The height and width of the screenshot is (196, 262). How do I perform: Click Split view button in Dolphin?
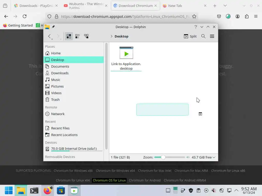[x=190, y=36]
